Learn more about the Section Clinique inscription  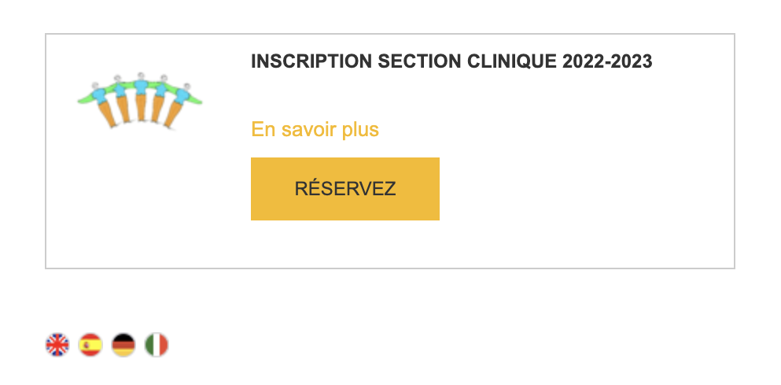[315, 129]
